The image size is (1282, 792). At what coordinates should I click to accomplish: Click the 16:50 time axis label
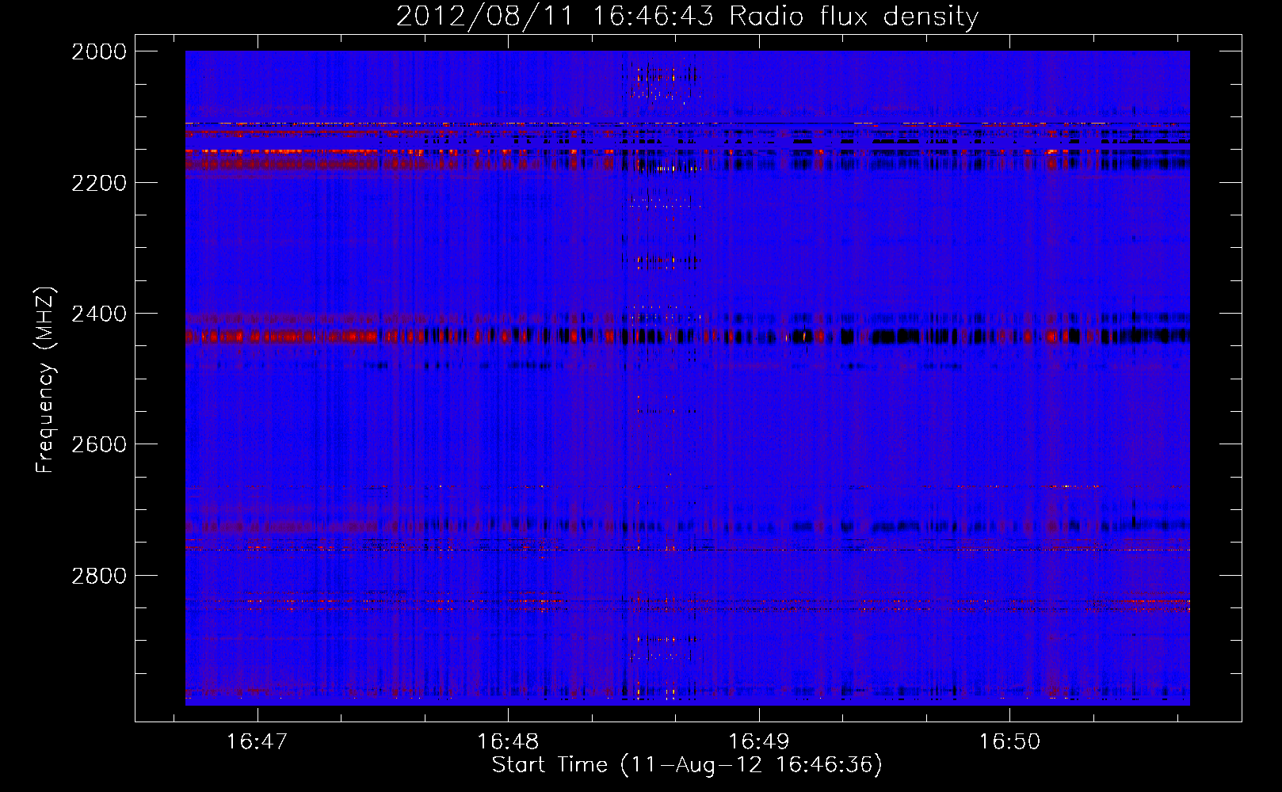pyautogui.click(x=1009, y=742)
